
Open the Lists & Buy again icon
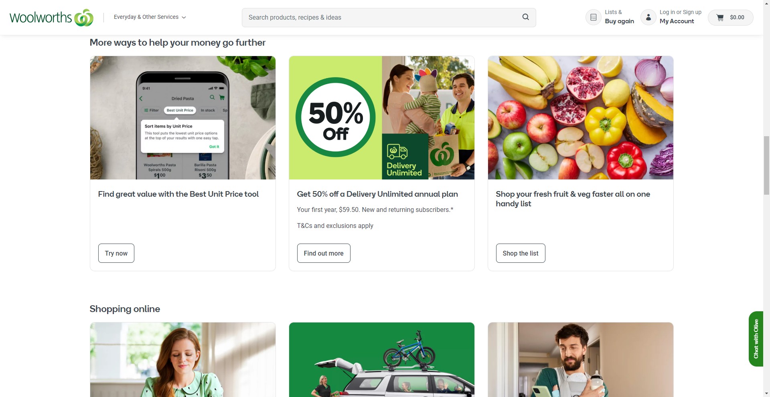[x=593, y=17]
